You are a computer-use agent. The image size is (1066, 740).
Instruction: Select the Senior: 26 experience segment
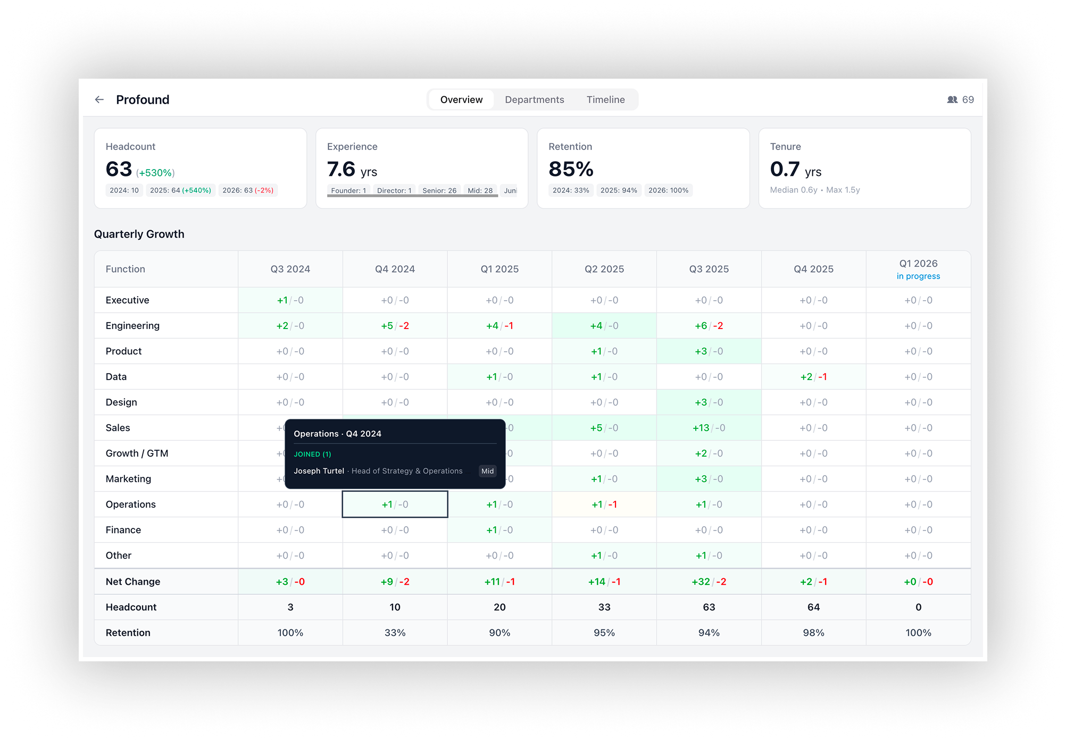click(439, 190)
